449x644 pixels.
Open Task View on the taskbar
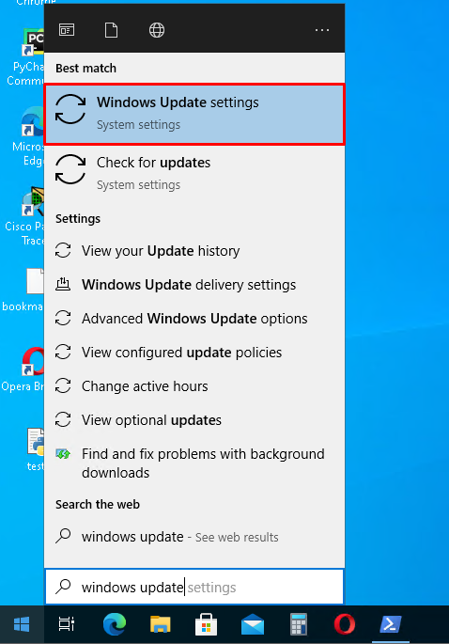click(67, 624)
